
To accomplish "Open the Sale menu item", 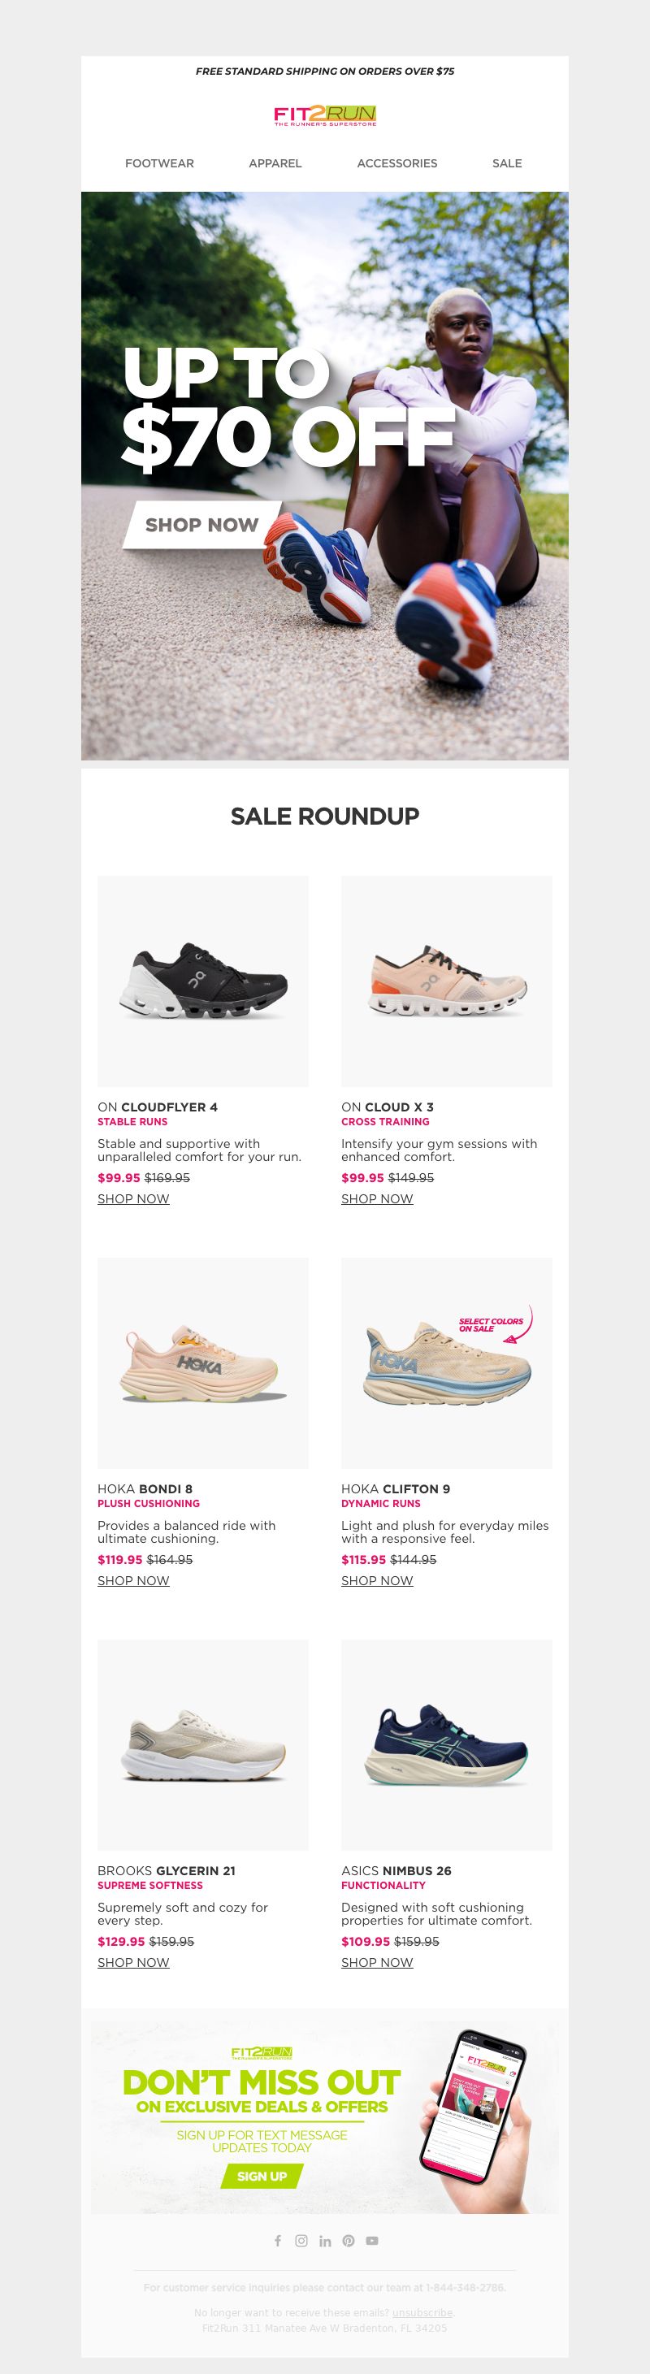I will 507,163.
